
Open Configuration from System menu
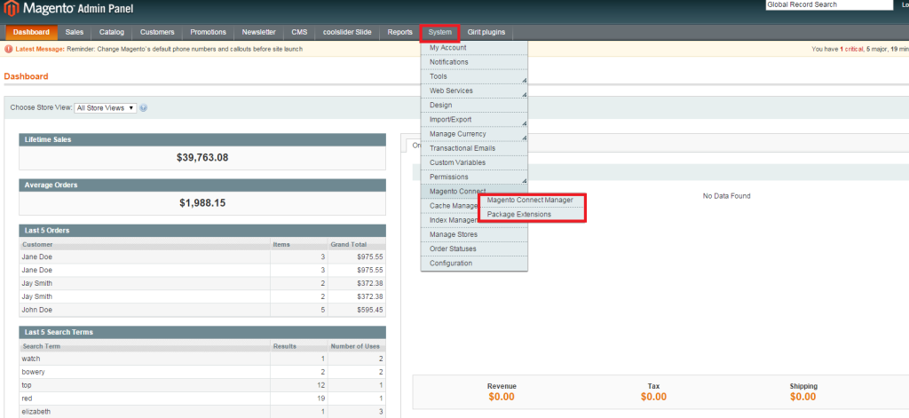(474, 264)
